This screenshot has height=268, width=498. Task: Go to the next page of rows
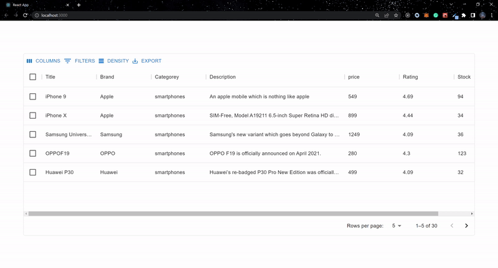tap(466, 226)
